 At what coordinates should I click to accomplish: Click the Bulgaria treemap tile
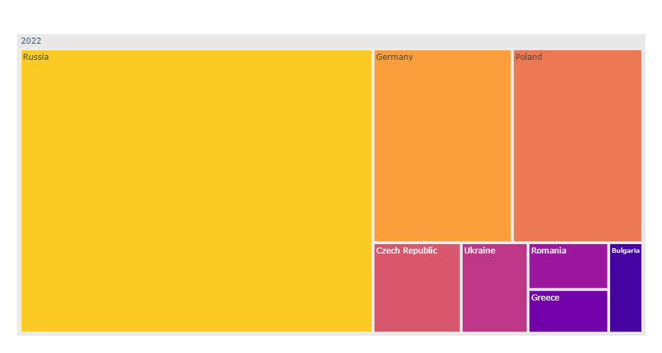click(626, 288)
